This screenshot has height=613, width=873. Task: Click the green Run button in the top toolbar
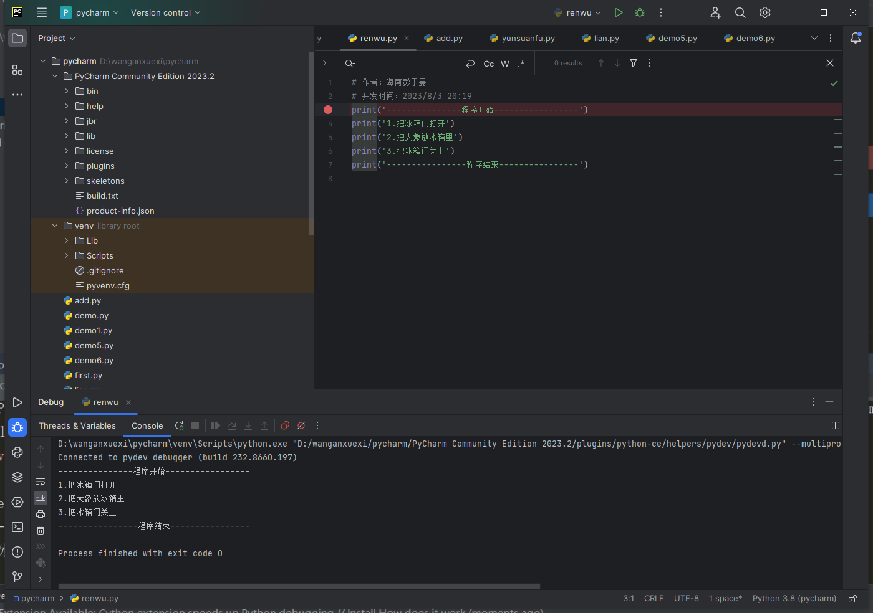pos(618,12)
